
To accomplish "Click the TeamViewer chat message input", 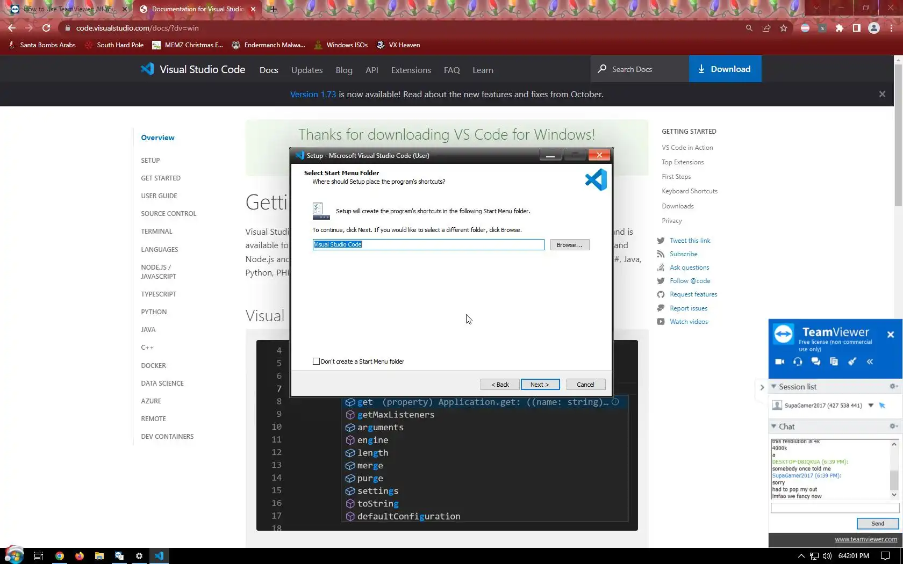I will click(835, 508).
